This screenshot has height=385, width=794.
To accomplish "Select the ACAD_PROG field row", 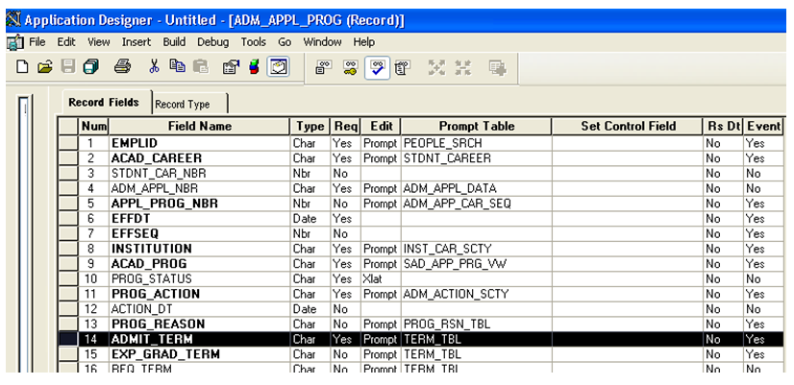I will coord(422,264).
